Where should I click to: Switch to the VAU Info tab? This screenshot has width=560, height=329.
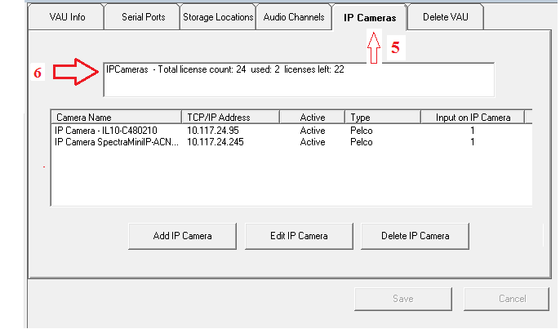coord(69,17)
